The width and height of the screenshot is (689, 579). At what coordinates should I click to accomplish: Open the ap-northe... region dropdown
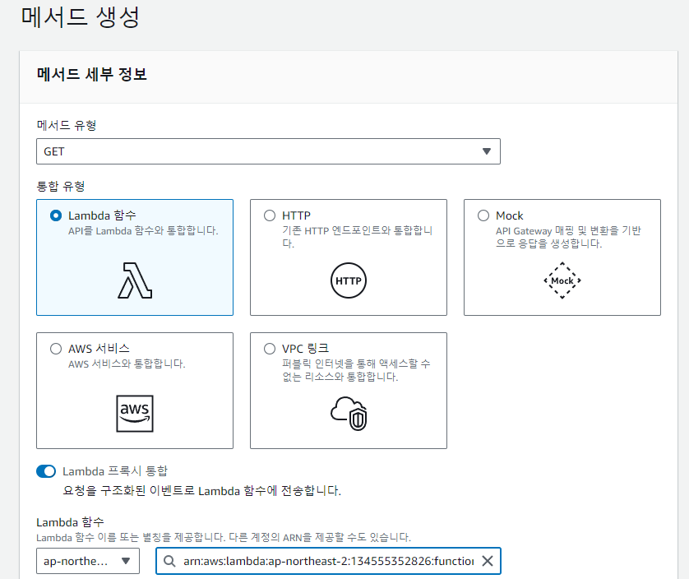[x=87, y=560]
